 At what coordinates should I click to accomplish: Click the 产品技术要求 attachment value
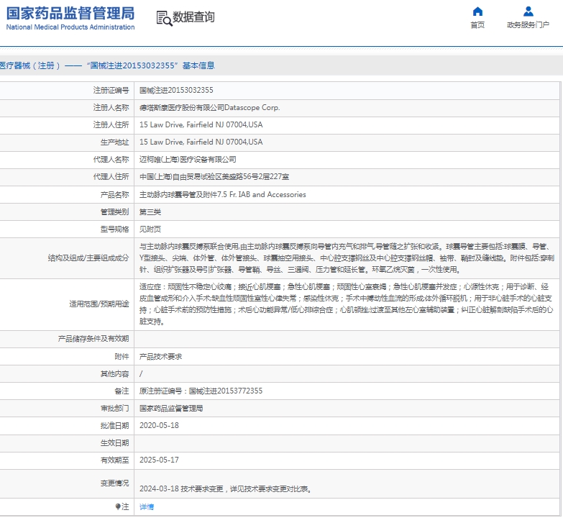pyautogui.click(x=160, y=356)
